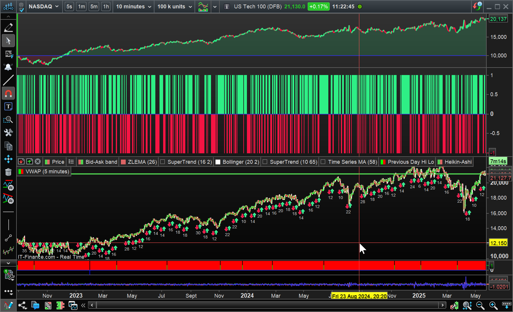Click the zoom out magnifier icon
513x312 pixels.
click(480, 305)
